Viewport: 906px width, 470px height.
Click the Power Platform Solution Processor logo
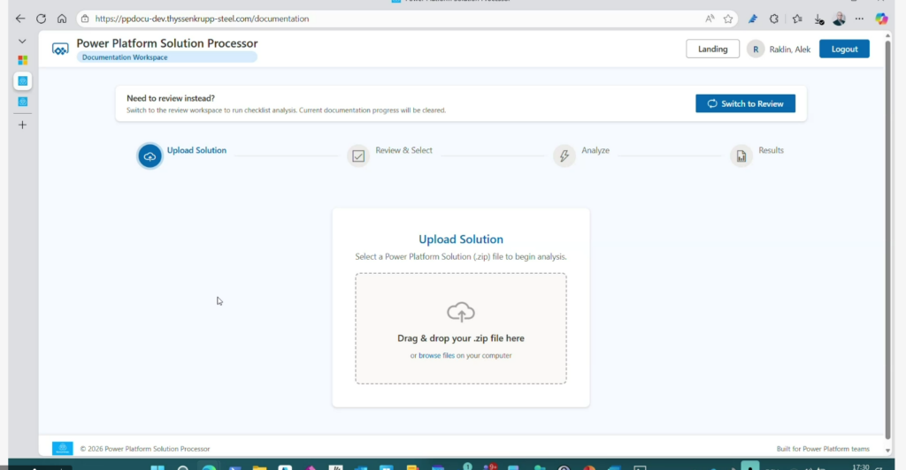60,49
